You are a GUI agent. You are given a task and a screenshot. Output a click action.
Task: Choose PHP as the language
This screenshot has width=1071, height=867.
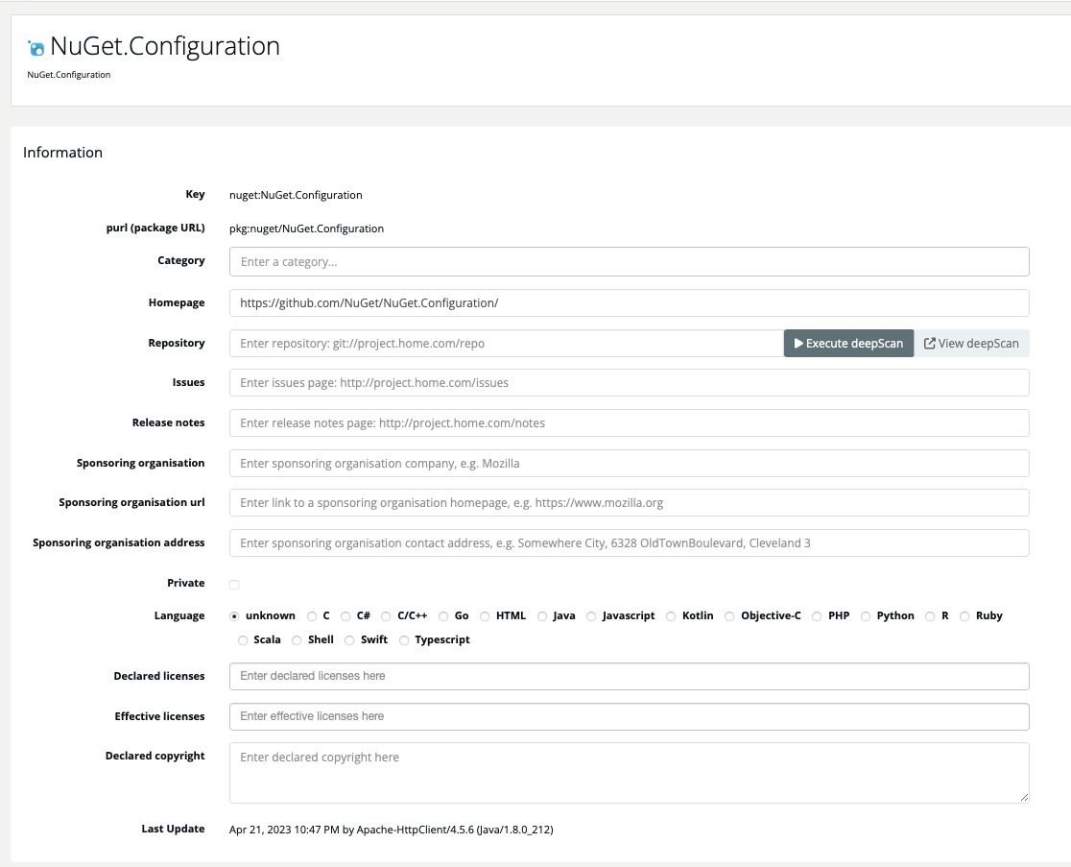[817, 616]
